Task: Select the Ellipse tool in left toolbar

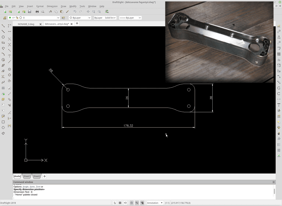Action: click(x=3, y=66)
